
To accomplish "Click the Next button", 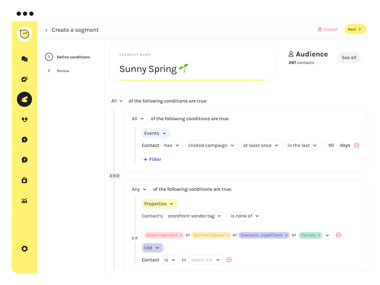I will (x=355, y=29).
